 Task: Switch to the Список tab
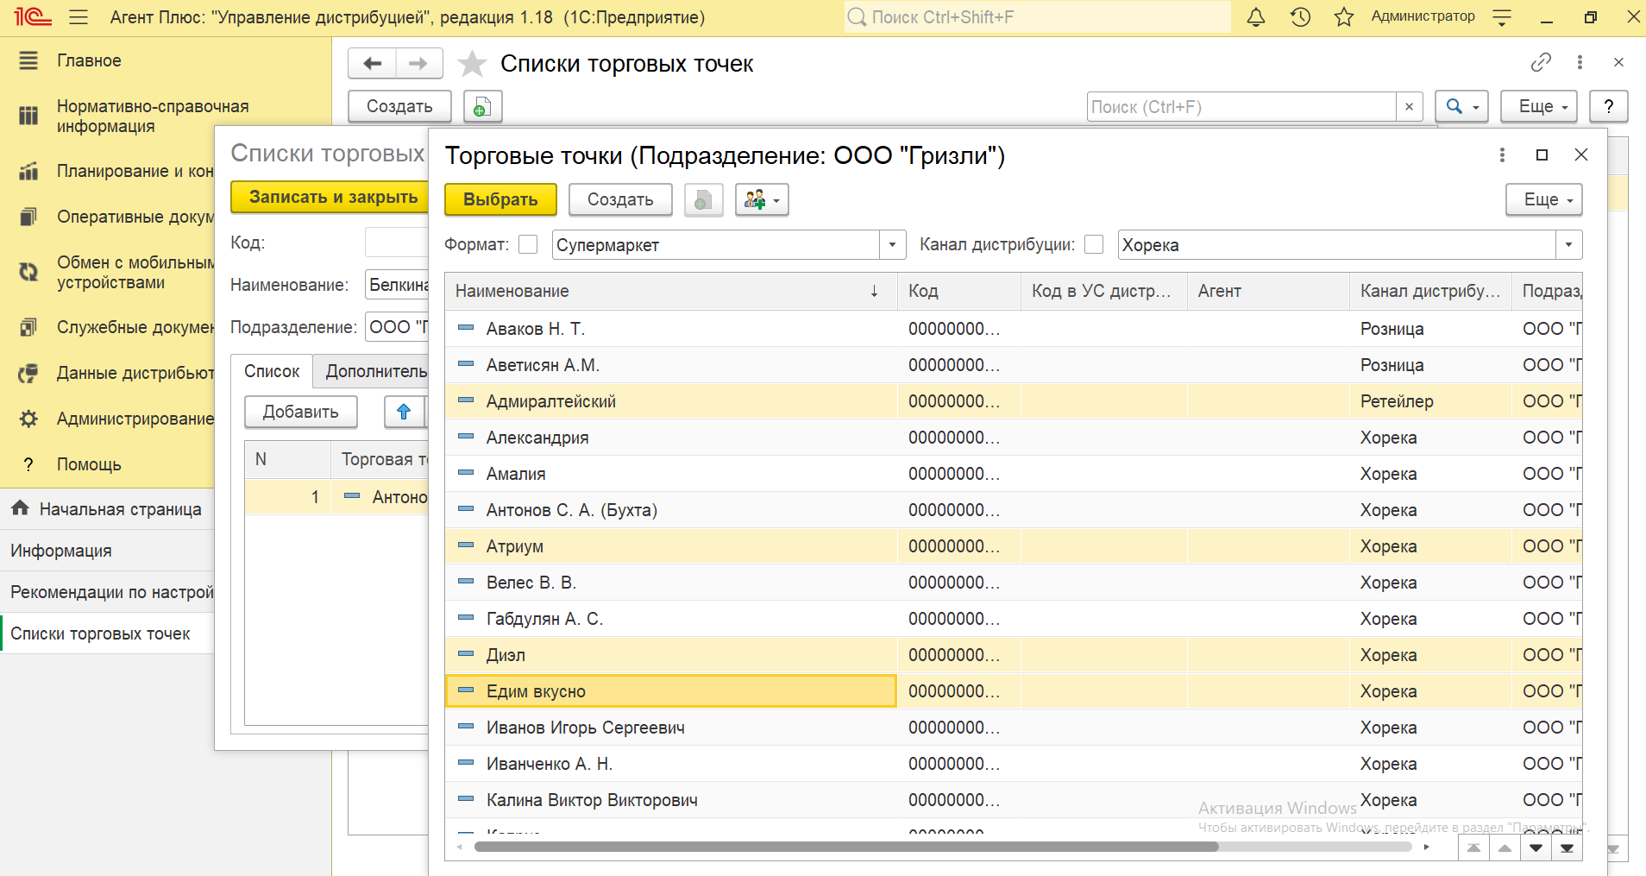point(272,371)
